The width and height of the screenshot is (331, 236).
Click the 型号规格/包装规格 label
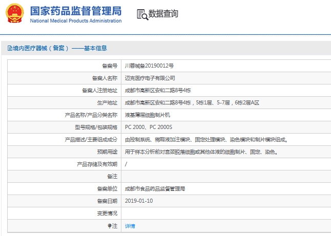[x=96, y=127]
